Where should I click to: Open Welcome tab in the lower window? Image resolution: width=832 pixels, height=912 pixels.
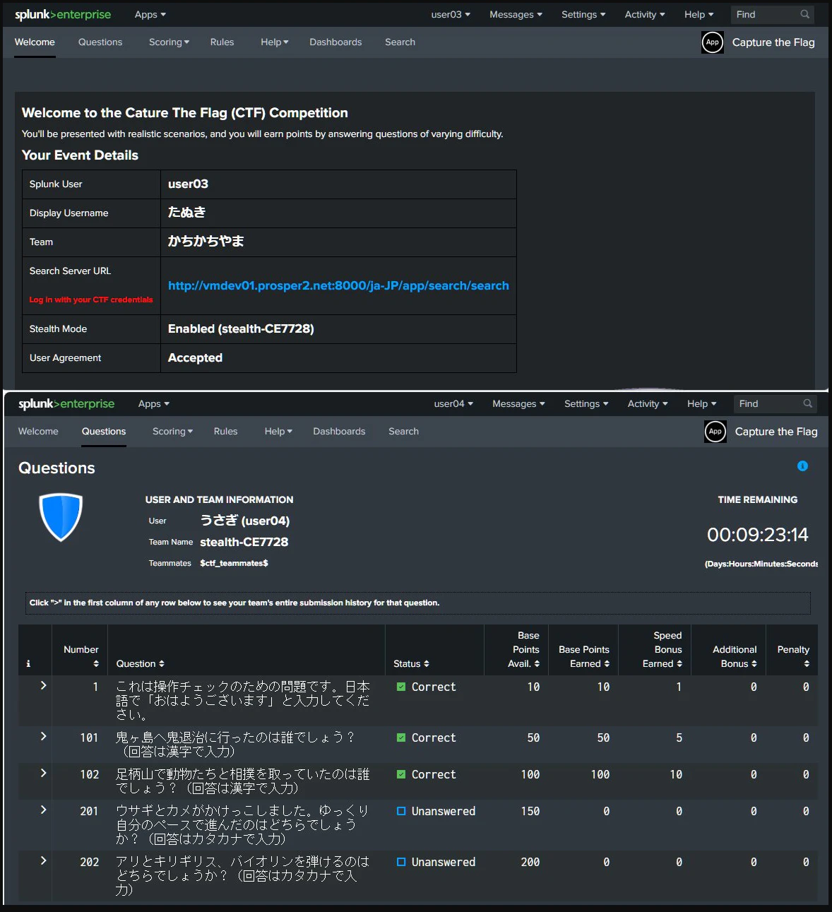coord(38,432)
